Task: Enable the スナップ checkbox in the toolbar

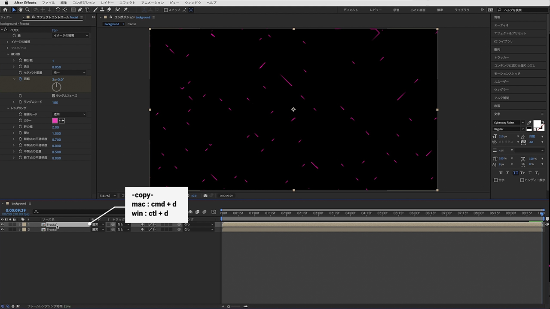Action: point(166,10)
